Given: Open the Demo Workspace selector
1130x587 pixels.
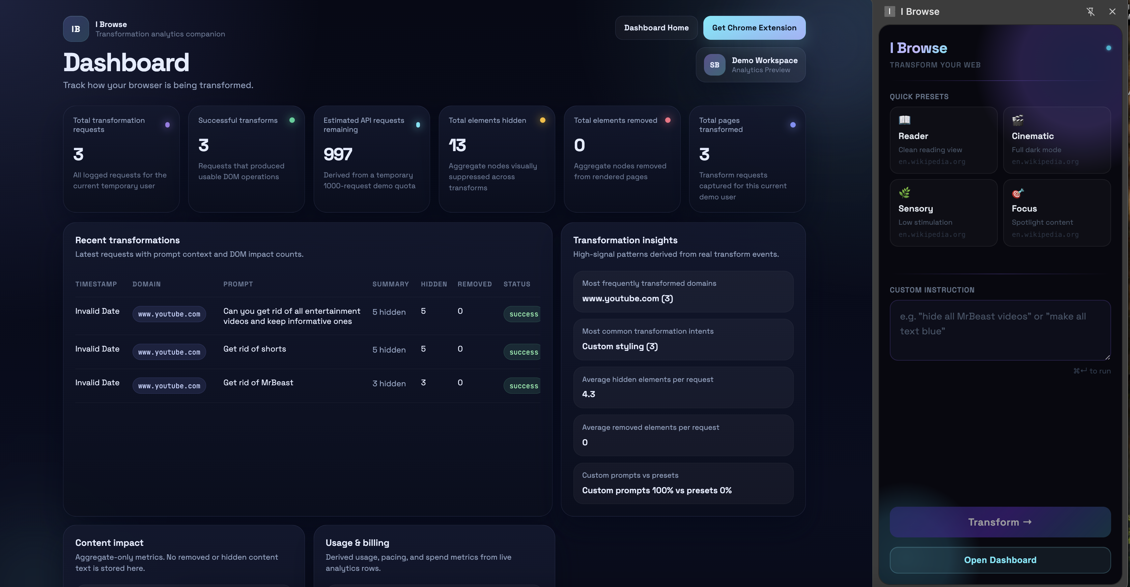Looking at the screenshot, I should [x=750, y=65].
